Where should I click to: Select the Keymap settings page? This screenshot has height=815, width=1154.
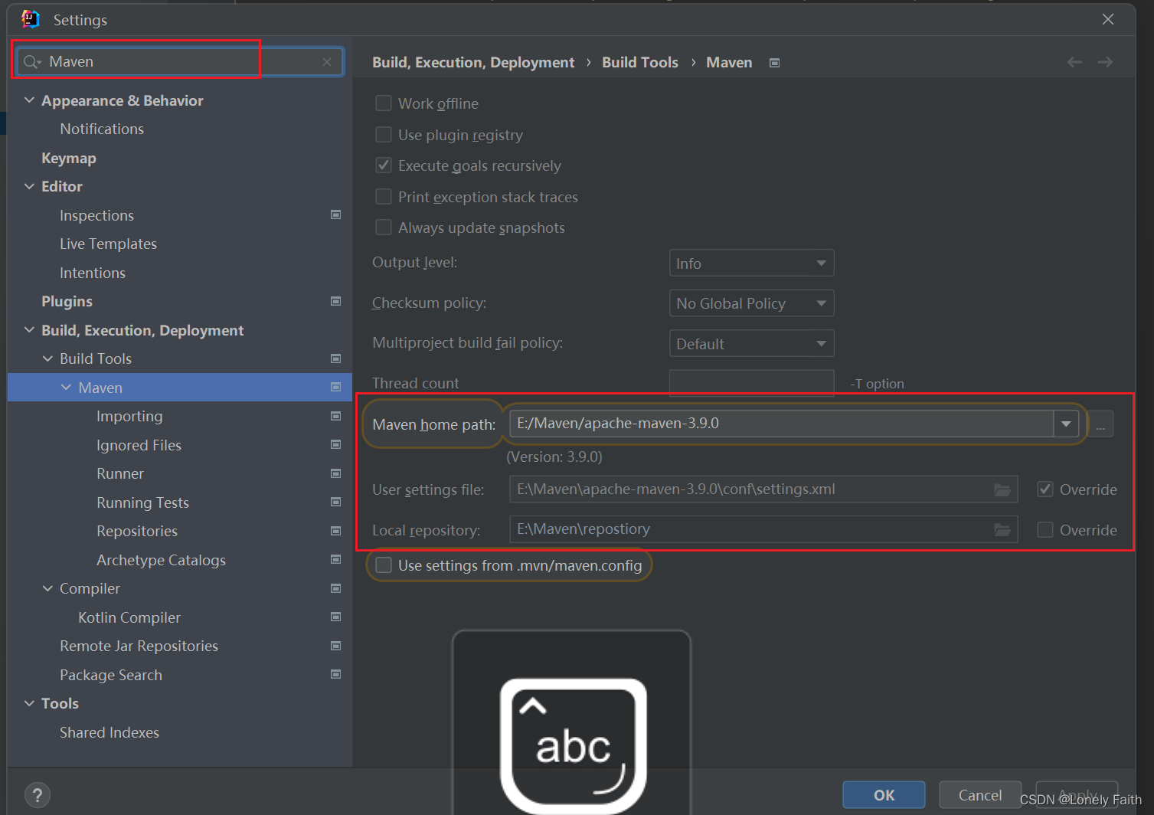point(68,158)
